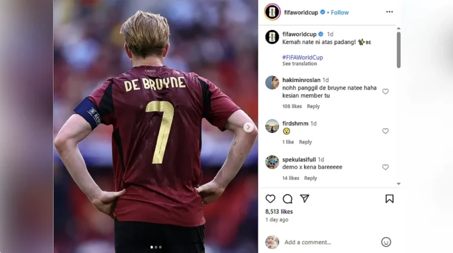
Task: Open the emoji picker smiley icon
Action: tap(386, 242)
